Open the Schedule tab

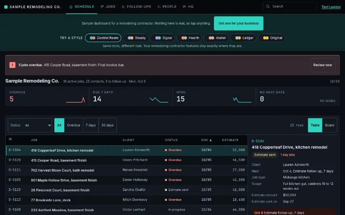click(82, 7)
